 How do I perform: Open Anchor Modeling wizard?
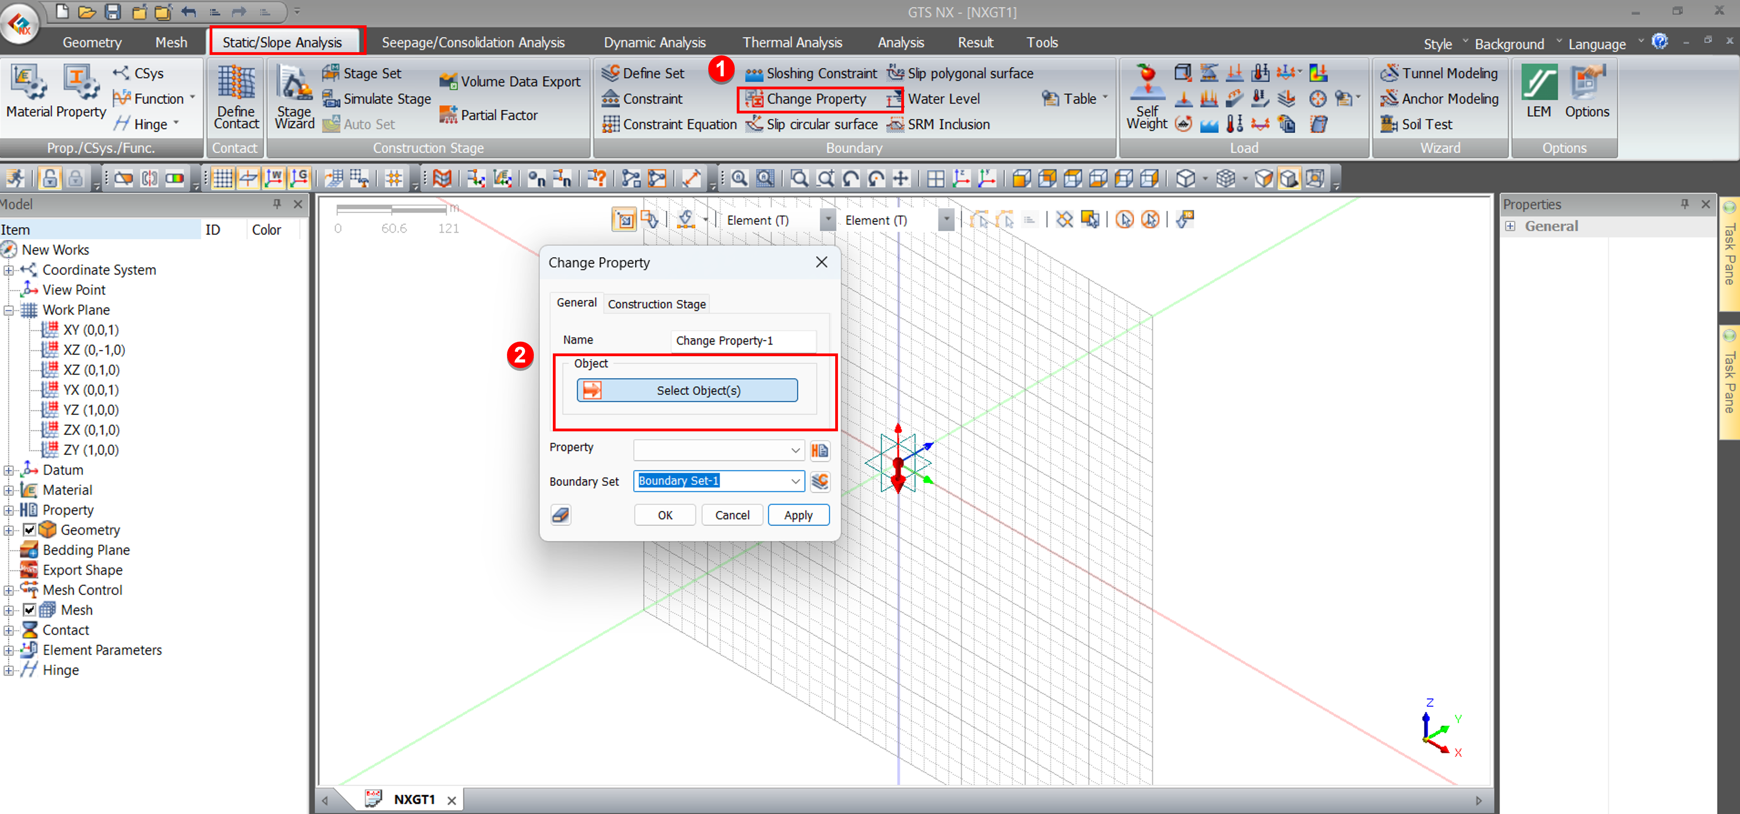(1439, 98)
